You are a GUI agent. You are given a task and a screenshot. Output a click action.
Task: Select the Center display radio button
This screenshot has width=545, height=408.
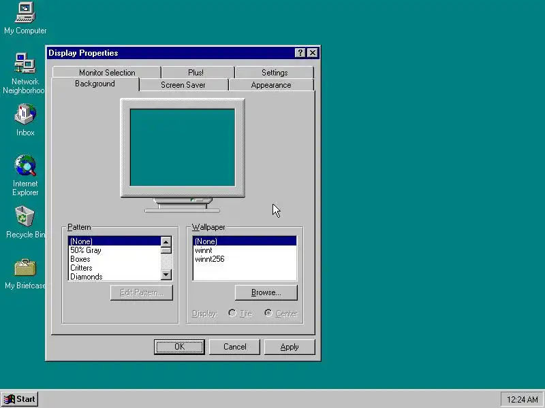(281, 313)
